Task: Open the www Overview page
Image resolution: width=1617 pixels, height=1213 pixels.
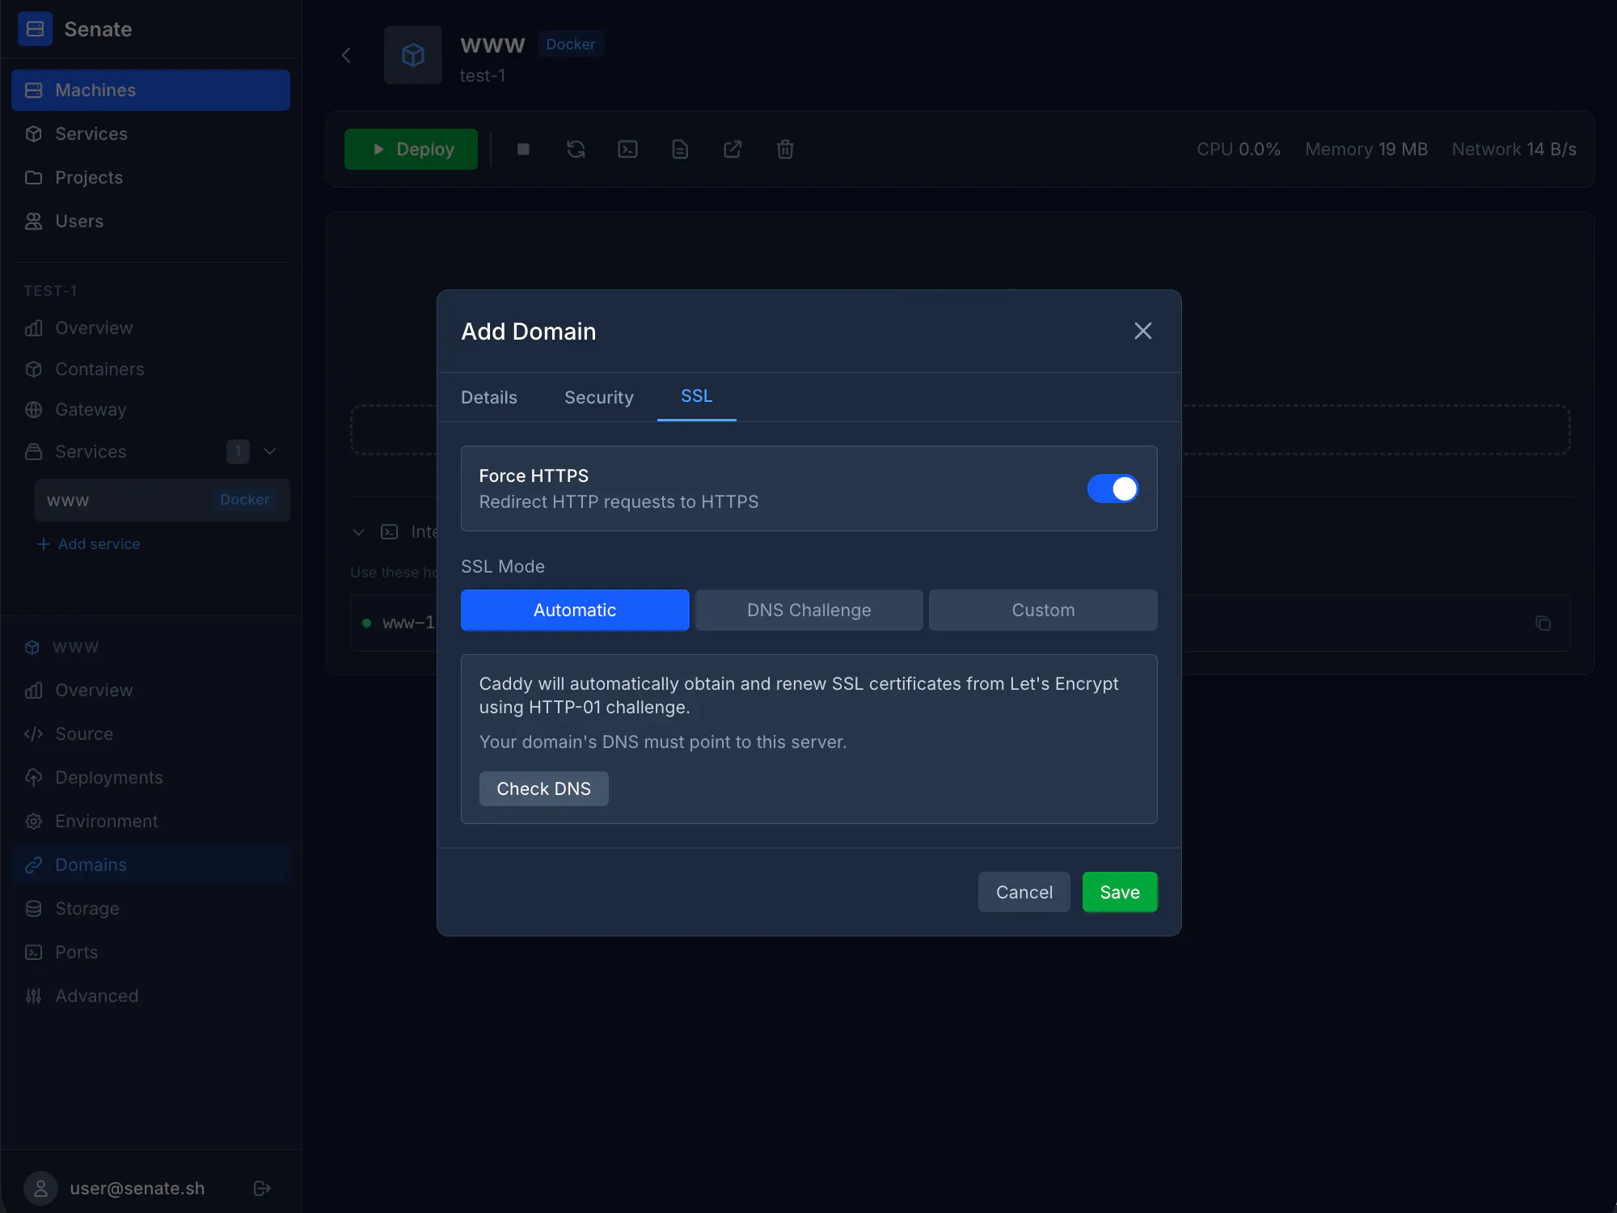Action: pyautogui.click(x=150, y=690)
